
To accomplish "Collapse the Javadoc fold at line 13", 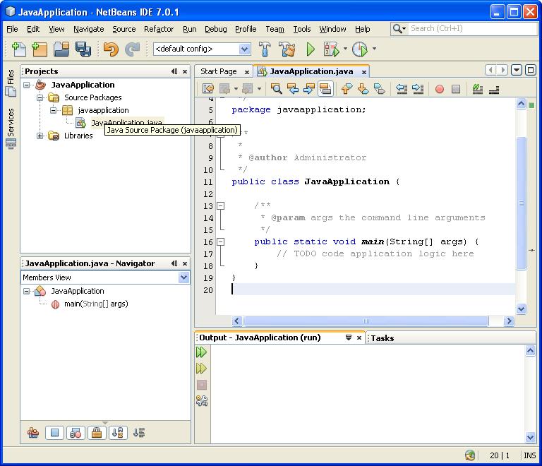I will click(220, 205).
